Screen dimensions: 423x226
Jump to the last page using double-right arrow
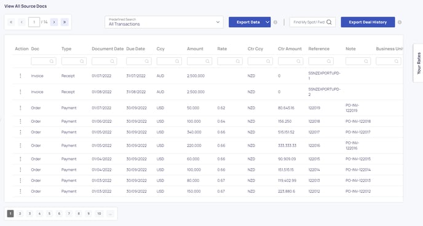[65, 22]
